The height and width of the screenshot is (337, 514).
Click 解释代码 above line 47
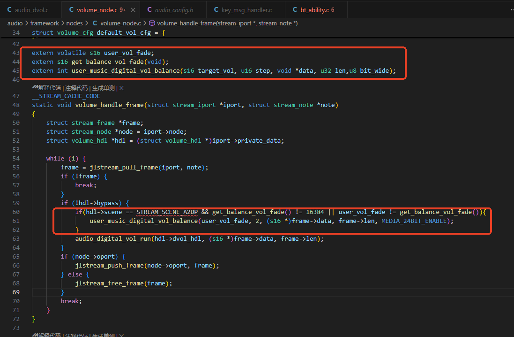49,88
